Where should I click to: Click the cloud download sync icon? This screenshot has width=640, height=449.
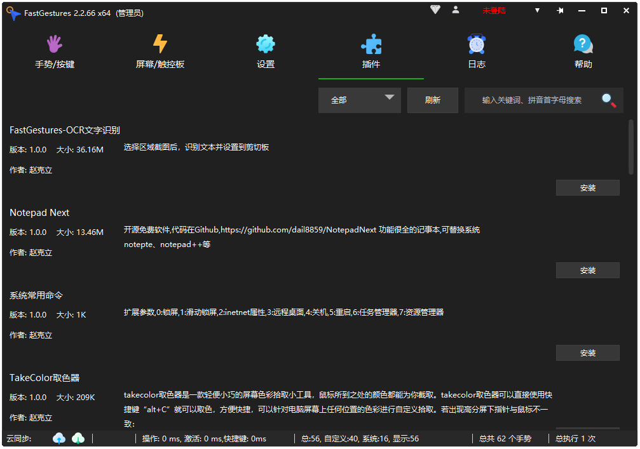78,438
